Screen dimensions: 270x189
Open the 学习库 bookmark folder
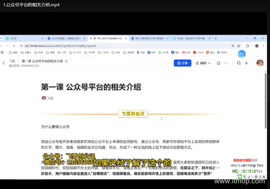click(x=90, y=52)
